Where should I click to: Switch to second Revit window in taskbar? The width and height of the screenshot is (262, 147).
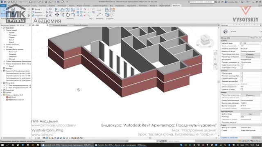click(121, 145)
